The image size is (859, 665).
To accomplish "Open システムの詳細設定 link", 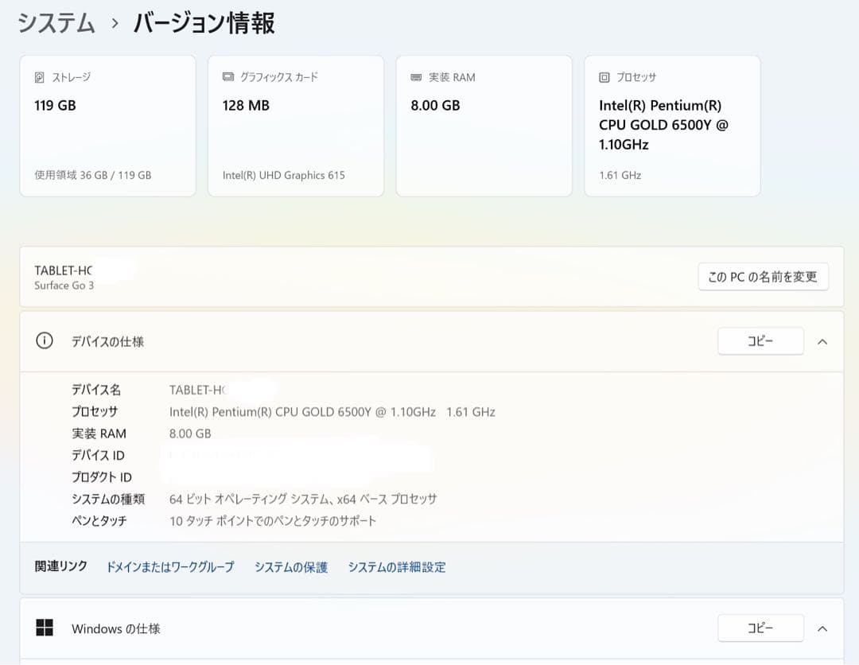I will click(x=397, y=567).
